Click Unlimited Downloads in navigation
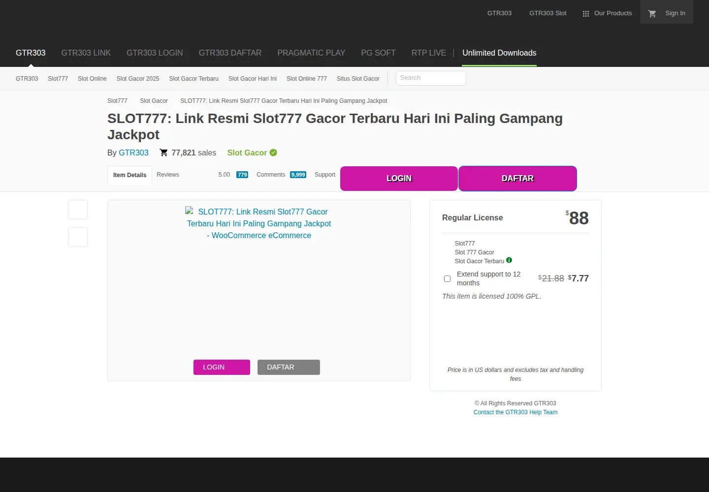709x492 pixels. (x=499, y=53)
